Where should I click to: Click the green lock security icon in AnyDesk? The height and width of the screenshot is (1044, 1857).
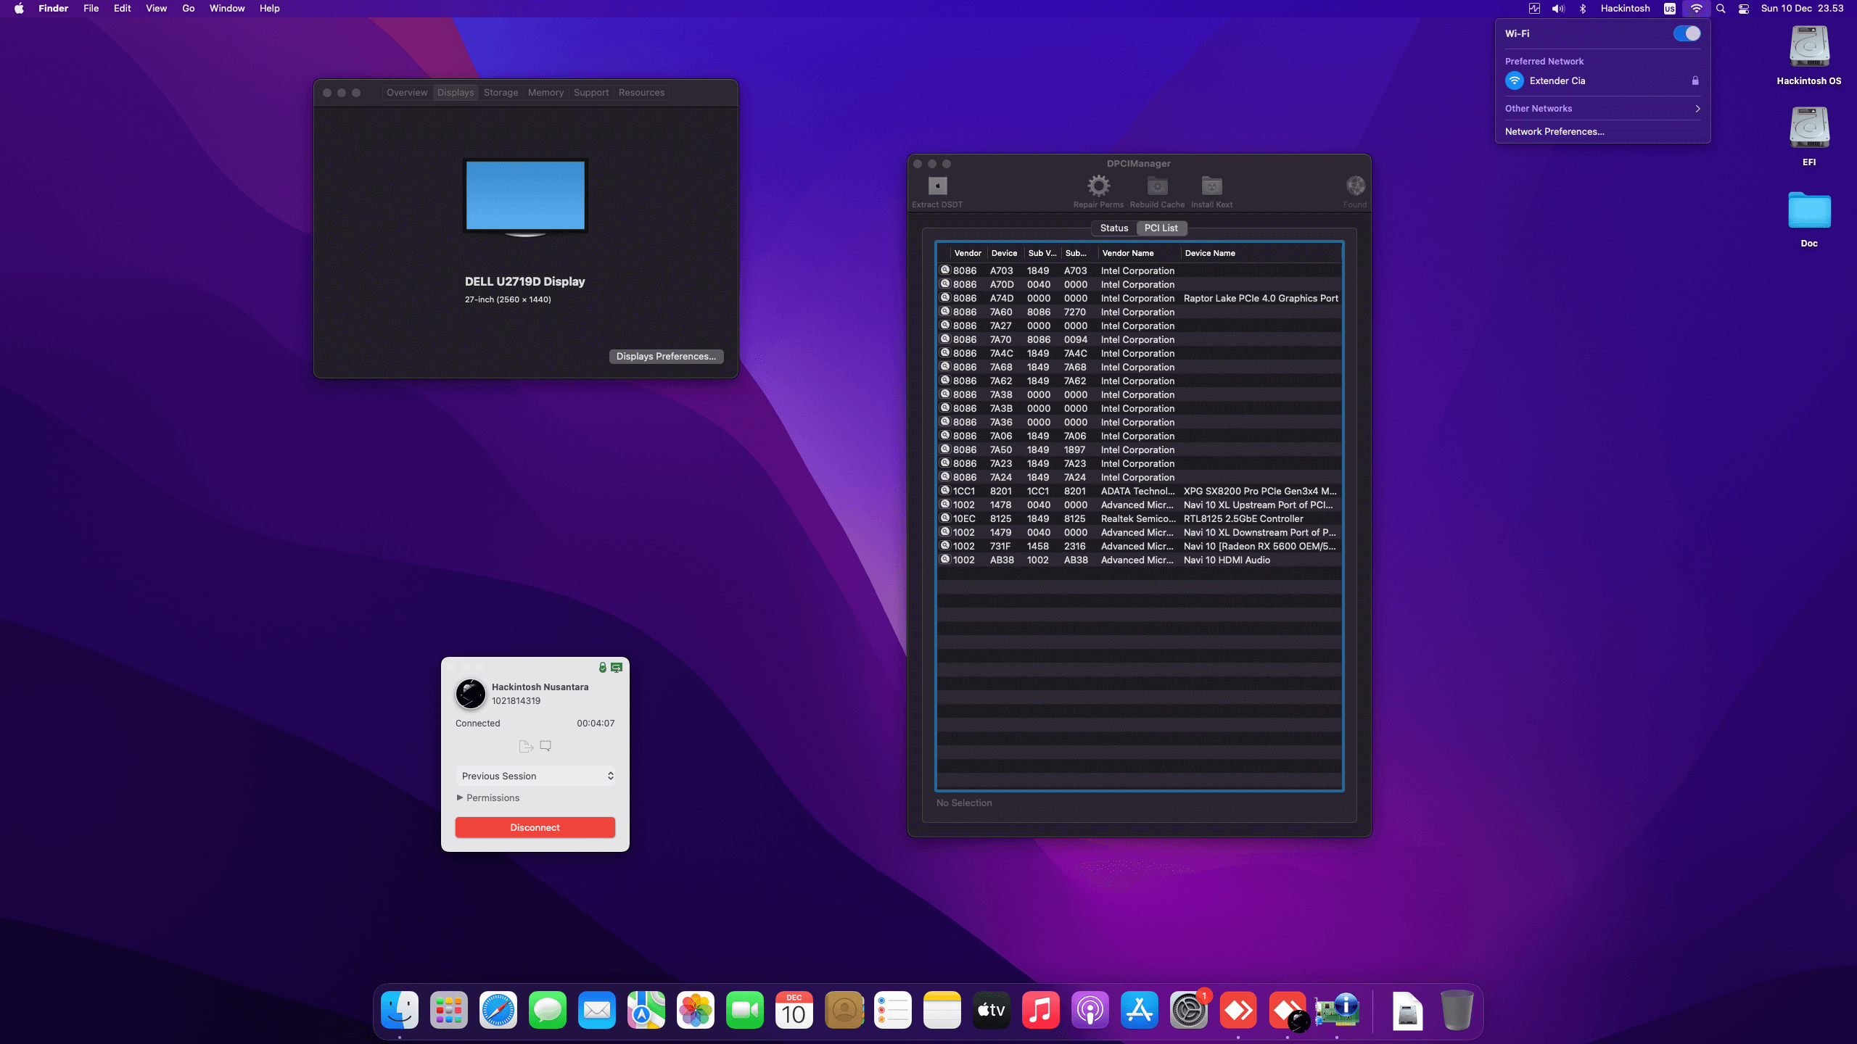[602, 667]
